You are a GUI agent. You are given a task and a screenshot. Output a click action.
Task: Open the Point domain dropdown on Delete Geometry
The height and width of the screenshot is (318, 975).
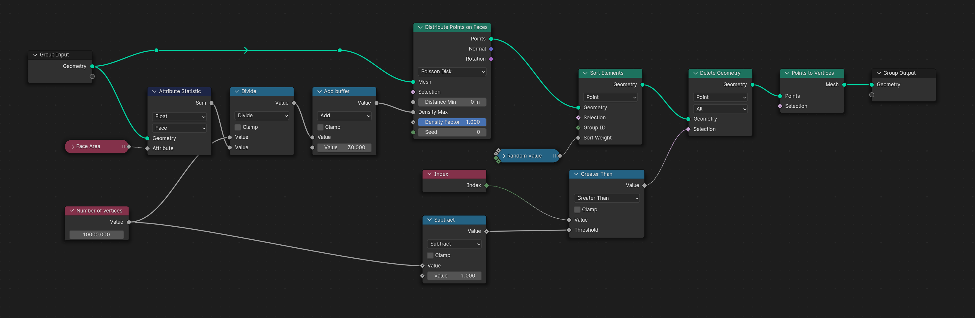pyautogui.click(x=720, y=97)
